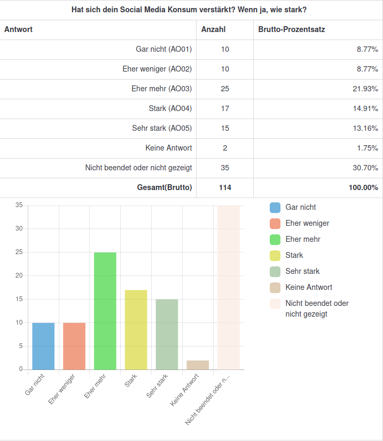Click the yellow Stark legend swatch
383x441 pixels.
pos(275,256)
